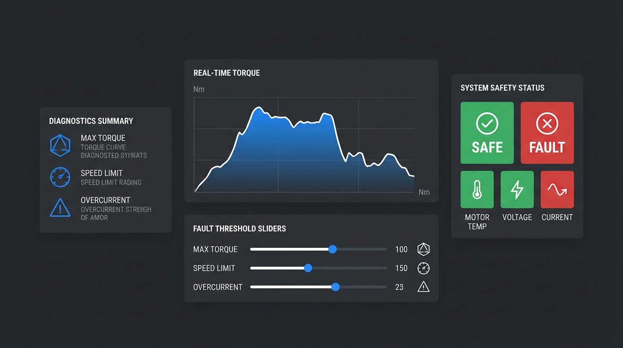Screen dimensions: 623x348
Task: Select the Voltage lightning bolt tile
Action: coord(517,189)
